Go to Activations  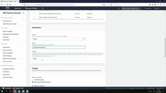(x=6, y=72)
